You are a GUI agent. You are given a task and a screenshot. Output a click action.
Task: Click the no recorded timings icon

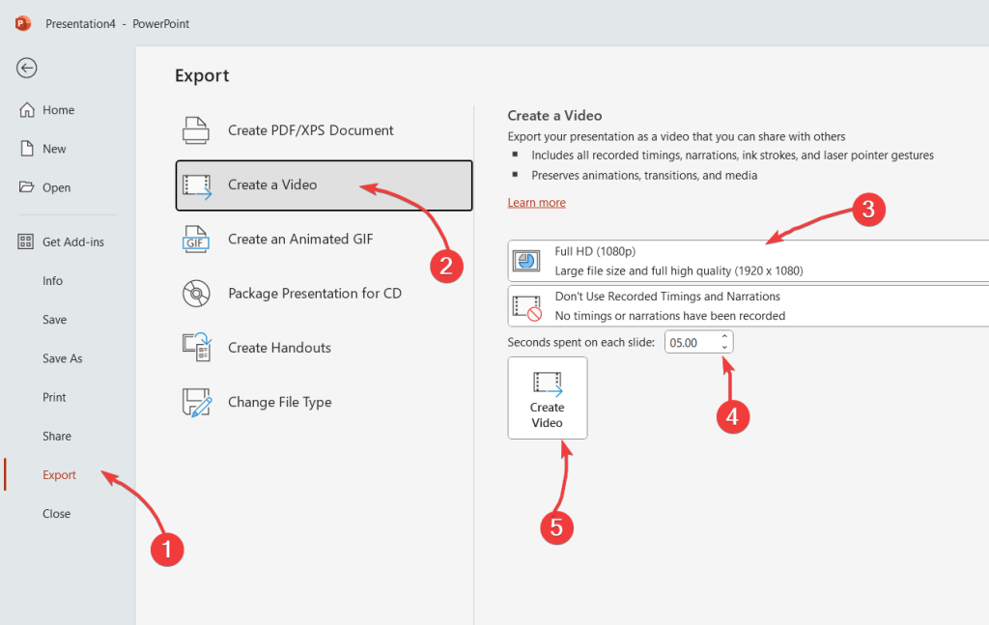pos(526,308)
